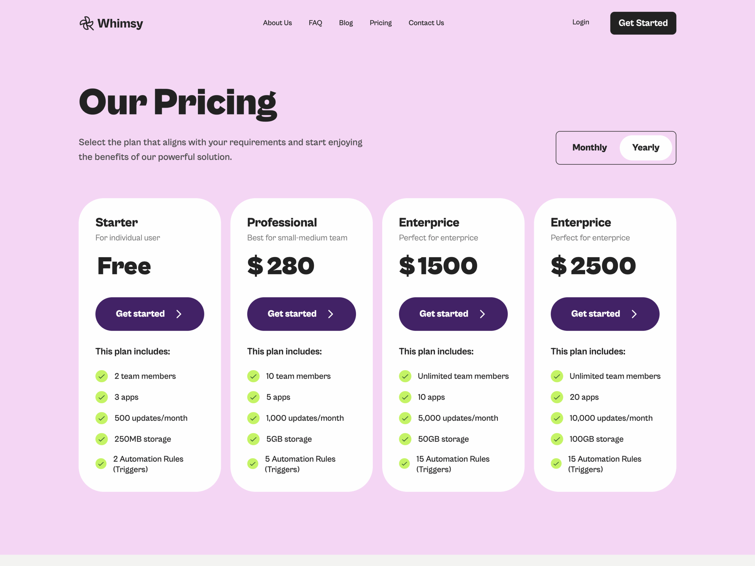This screenshot has height=566, width=755.
Task: Click the checkmark beside 250MB storage
Action: [101, 439]
